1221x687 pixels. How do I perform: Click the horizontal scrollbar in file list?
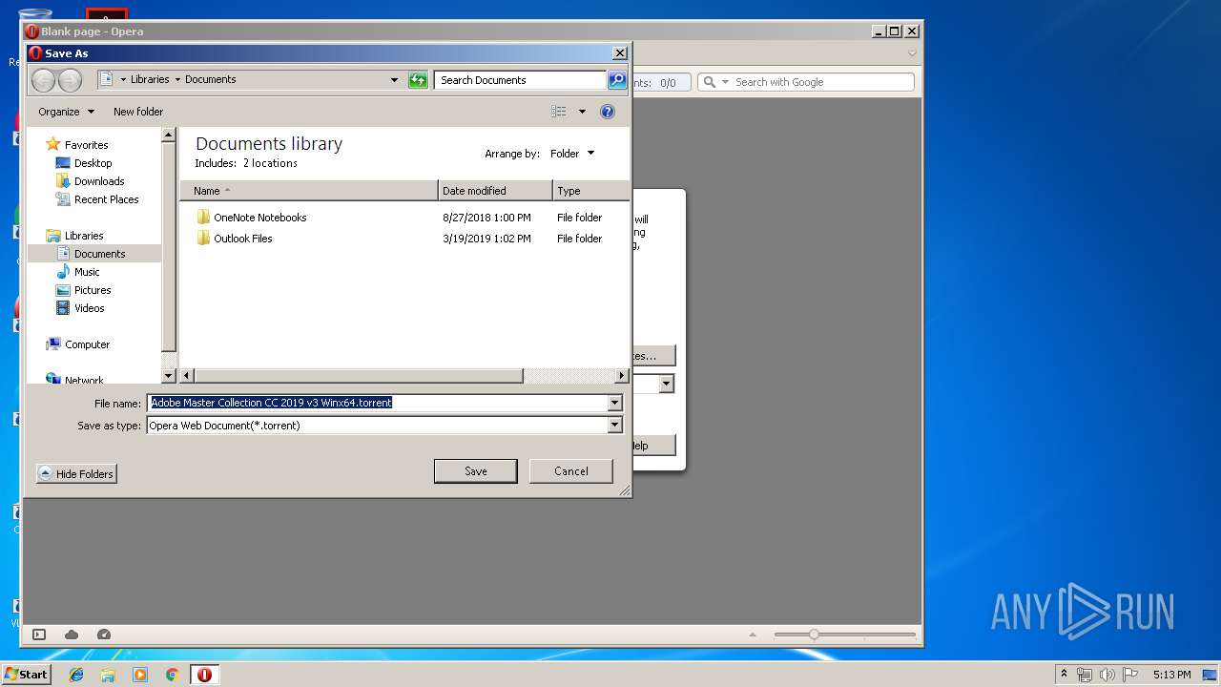tap(359, 376)
